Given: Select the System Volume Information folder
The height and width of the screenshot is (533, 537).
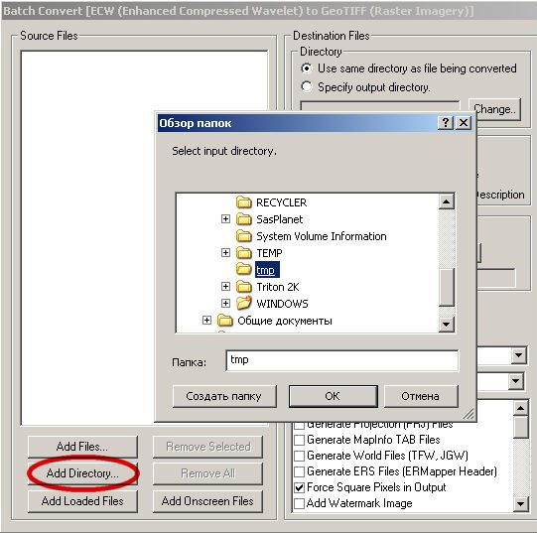Looking at the screenshot, I should click(312, 236).
